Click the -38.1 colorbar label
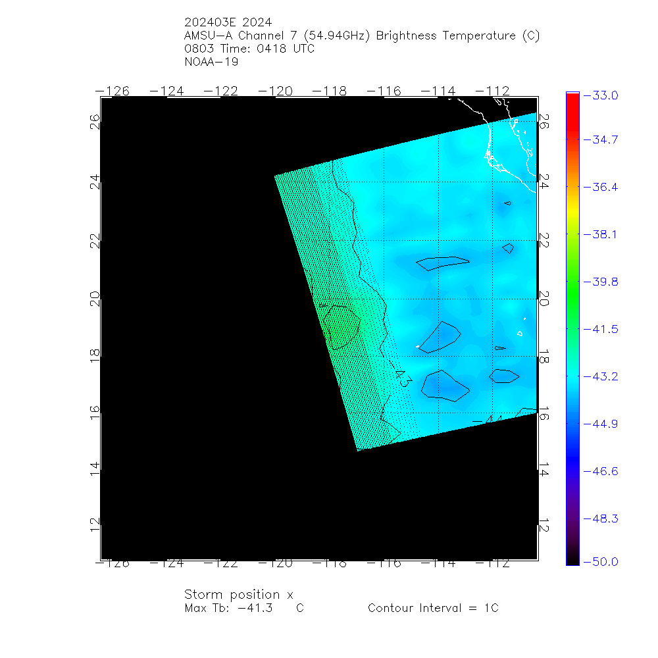 click(601, 234)
